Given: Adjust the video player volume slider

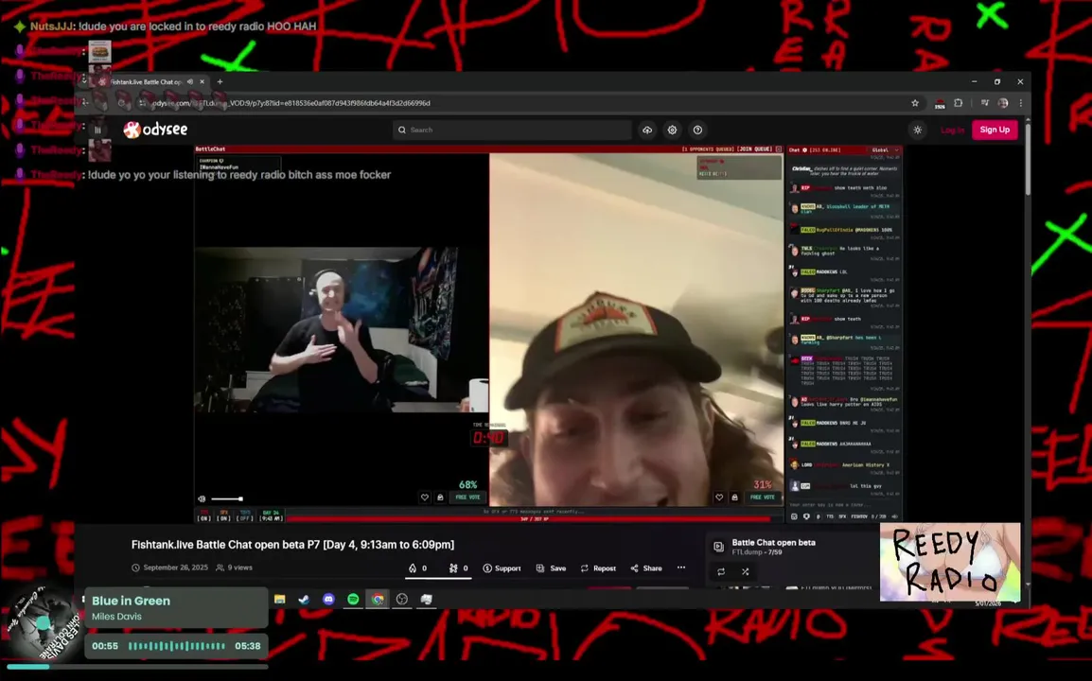Looking at the screenshot, I should (227, 498).
